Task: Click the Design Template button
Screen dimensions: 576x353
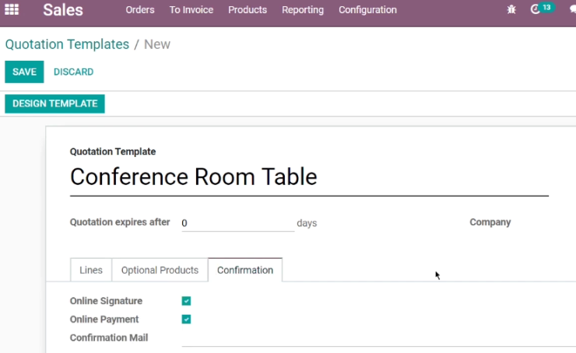Action: (x=54, y=104)
